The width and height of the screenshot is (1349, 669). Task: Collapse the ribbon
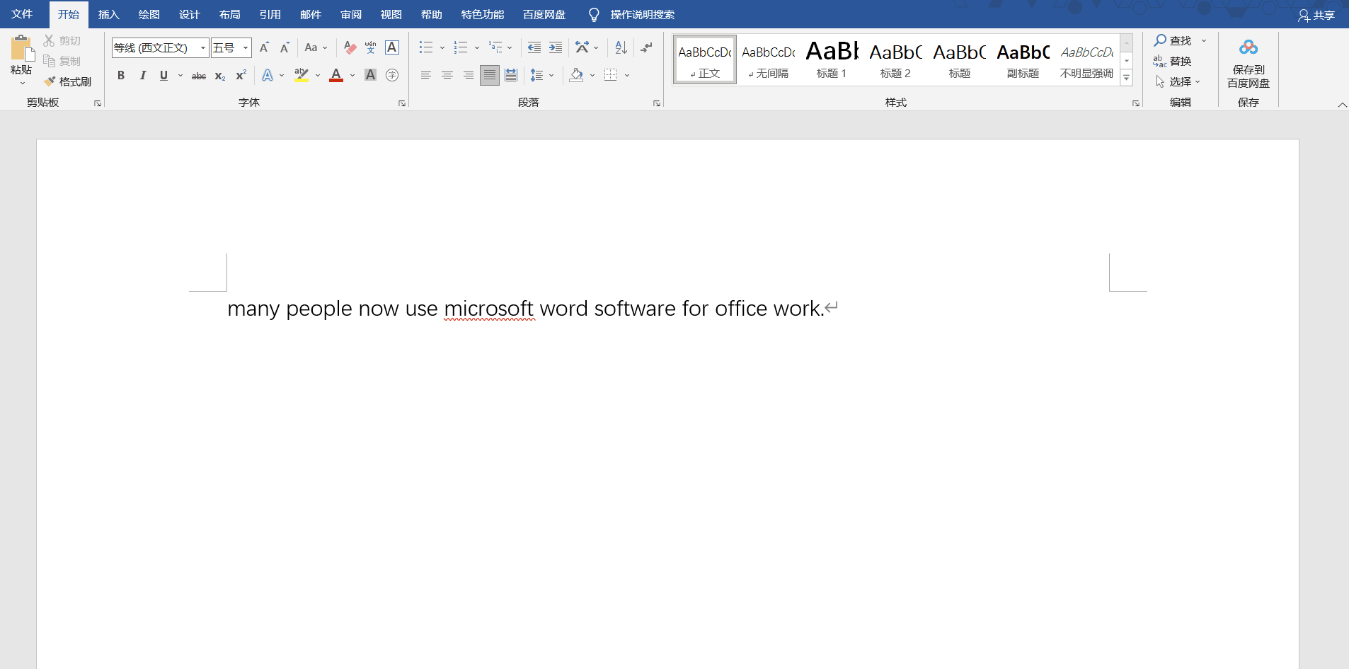tap(1342, 104)
